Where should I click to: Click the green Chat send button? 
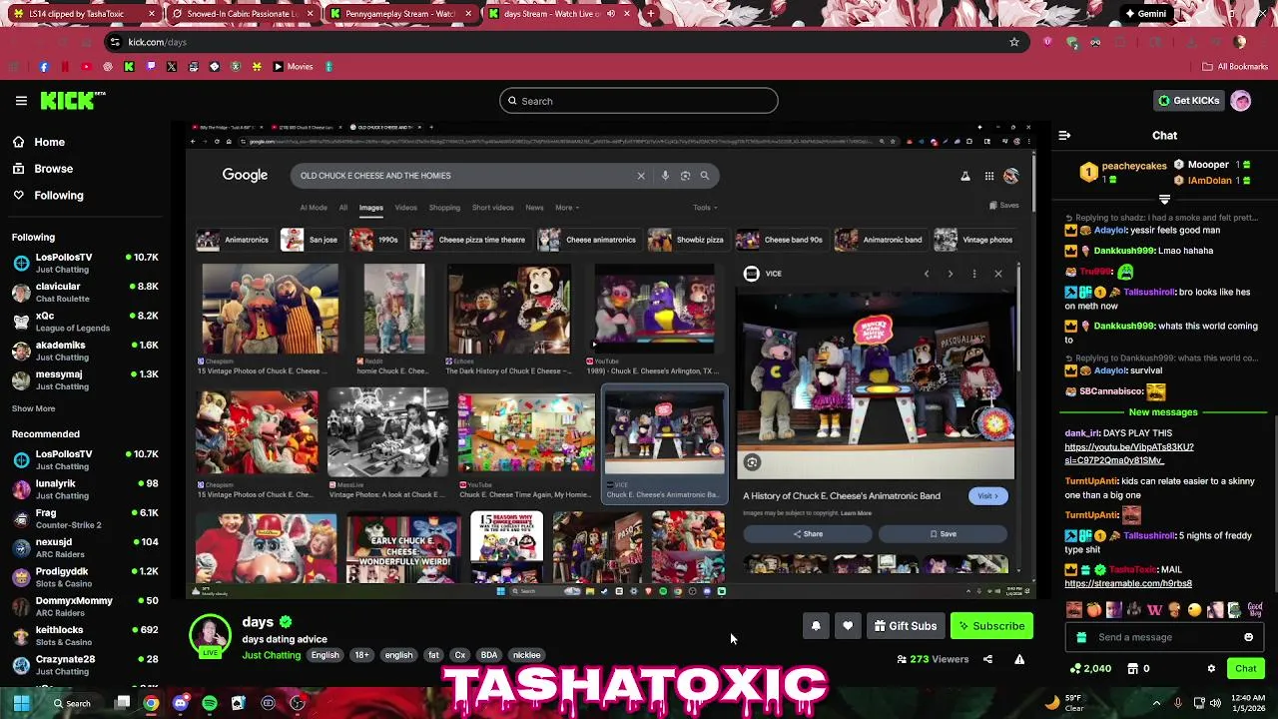(x=1246, y=668)
